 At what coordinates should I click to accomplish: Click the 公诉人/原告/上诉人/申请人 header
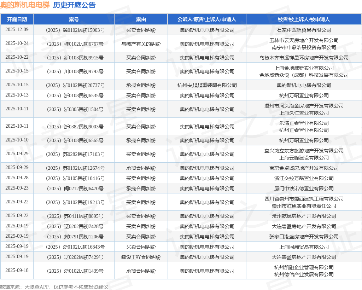point(207,19)
